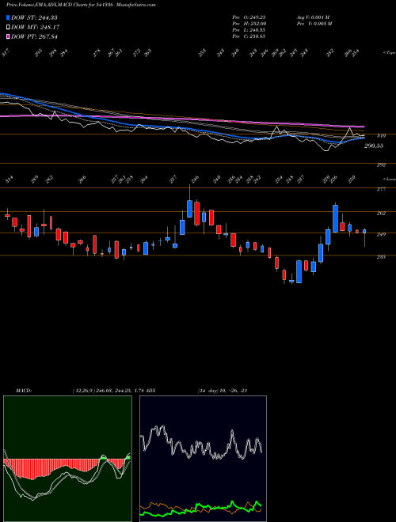This screenshot has width=396, height=522.
Task: Click the blue DOW ST legend swatch
Action: pos(8,17)
